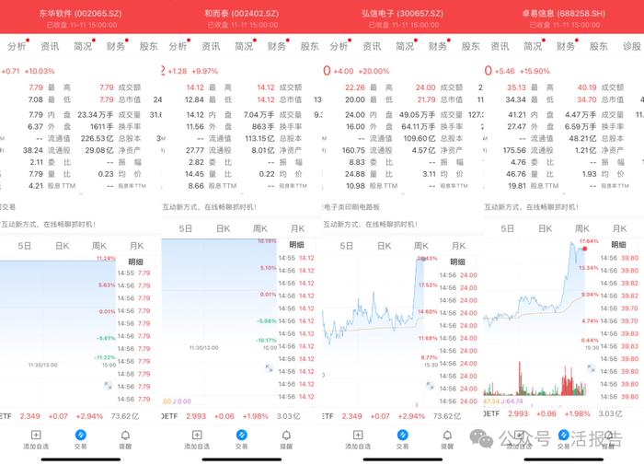This screenshot has height=465, width=644.
Task: Tap 添加自选 icon under 东华软件 panel
Action: tap(36, 435)
